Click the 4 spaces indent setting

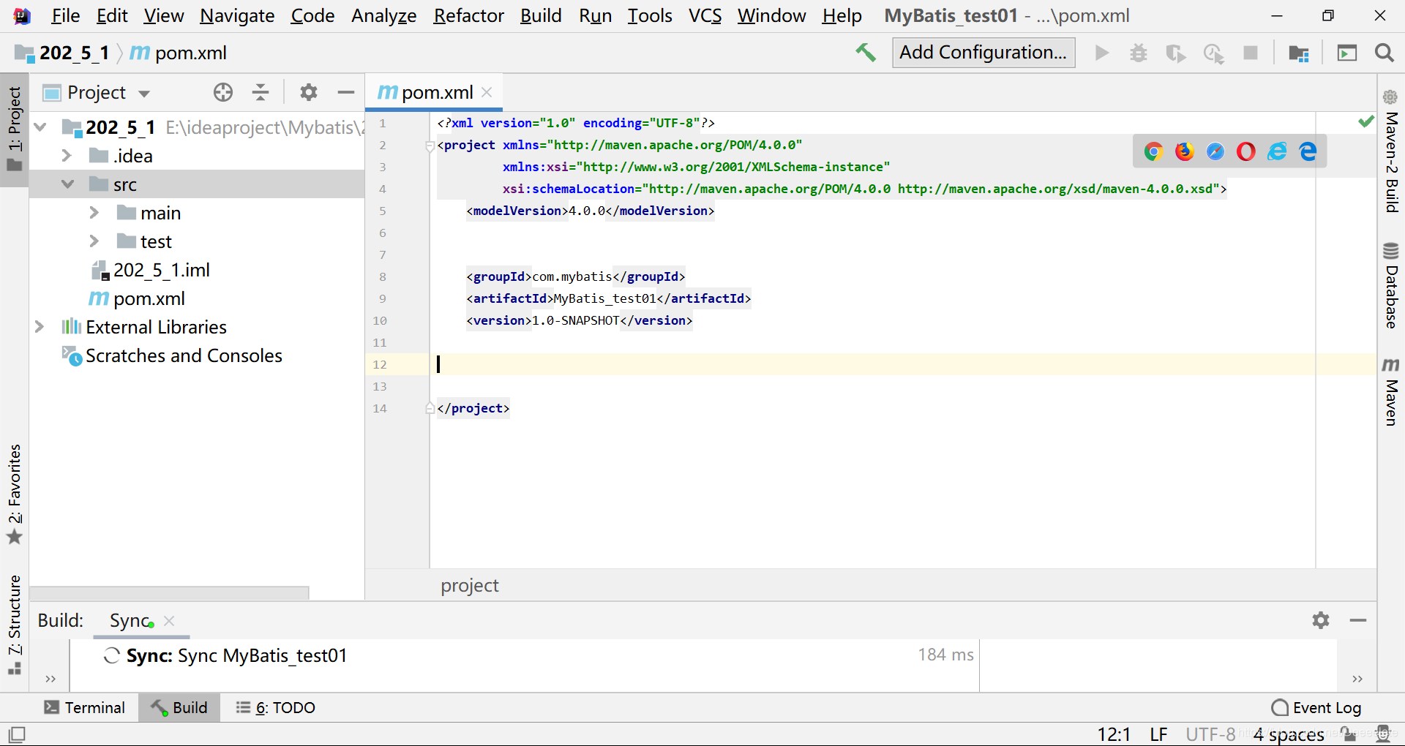pos(1289,734)
